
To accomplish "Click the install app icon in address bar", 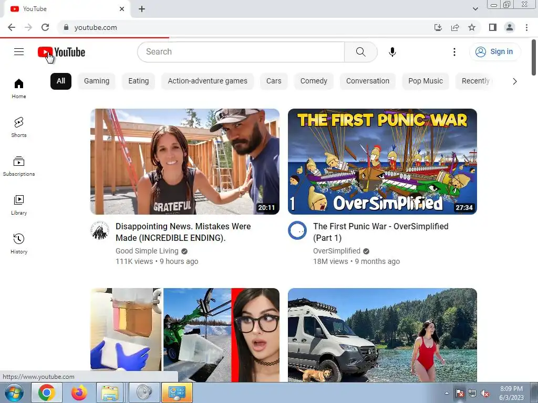I will click(x=438, y=27).
